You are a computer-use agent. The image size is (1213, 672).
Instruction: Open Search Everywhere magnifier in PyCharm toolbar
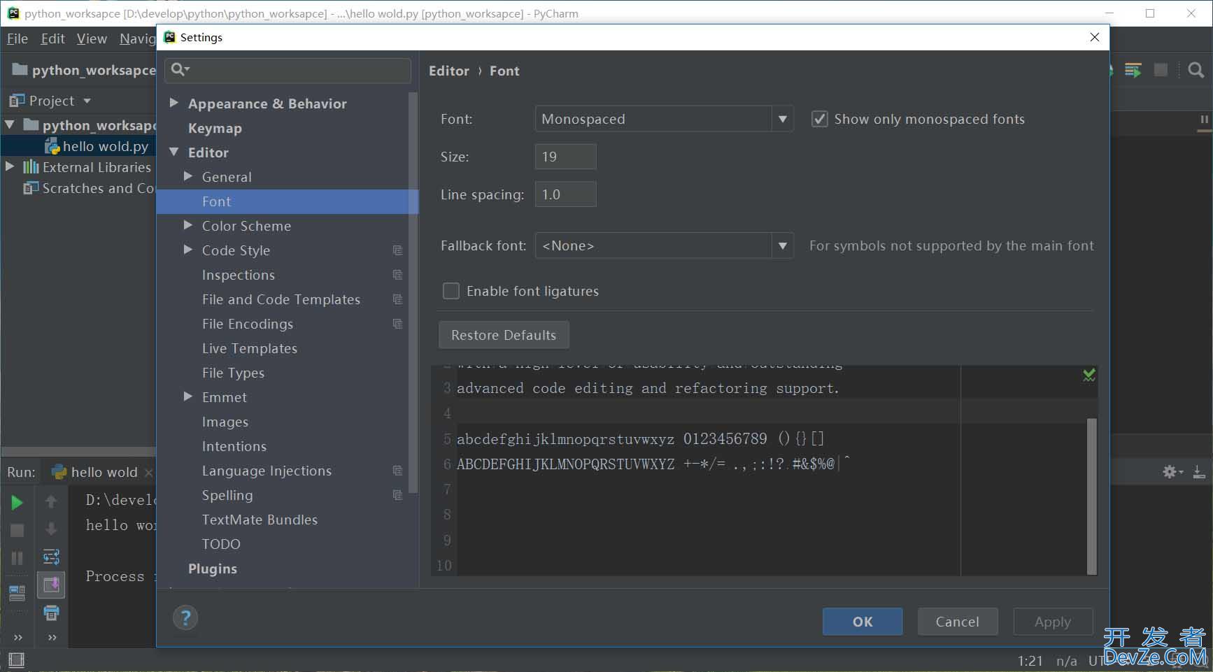click(x=1196, y=70)
